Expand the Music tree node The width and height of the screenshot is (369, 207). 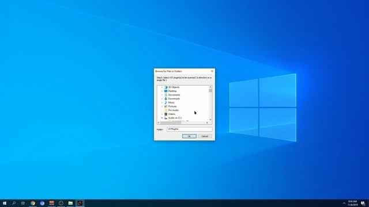pos(162,102)
